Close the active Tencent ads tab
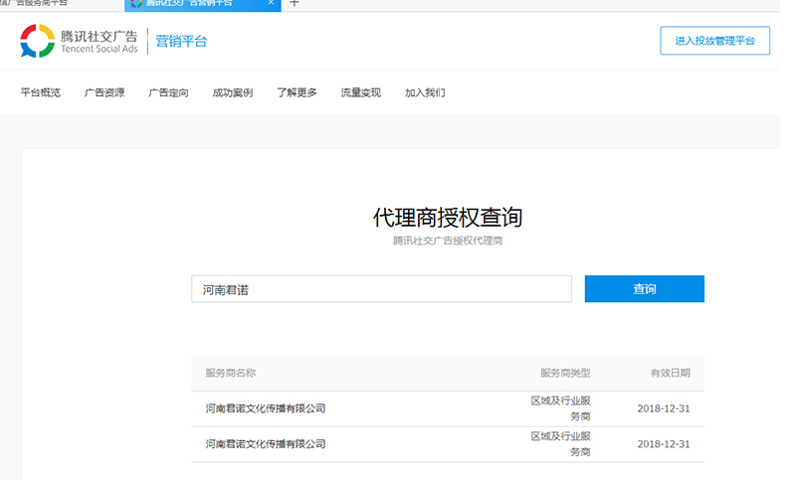The height and width of the screenshot is (480, 796). point(271,3)
